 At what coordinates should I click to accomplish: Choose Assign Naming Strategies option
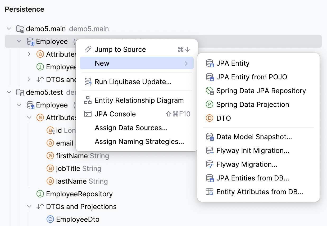139,142
